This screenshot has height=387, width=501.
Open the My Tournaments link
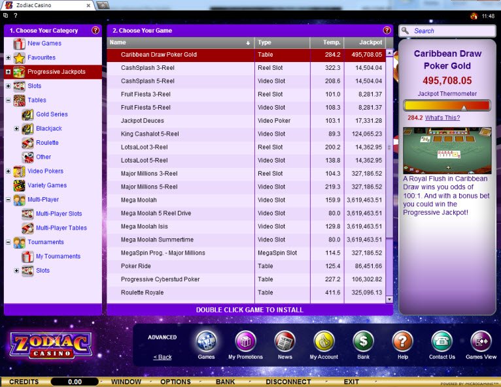58,256
